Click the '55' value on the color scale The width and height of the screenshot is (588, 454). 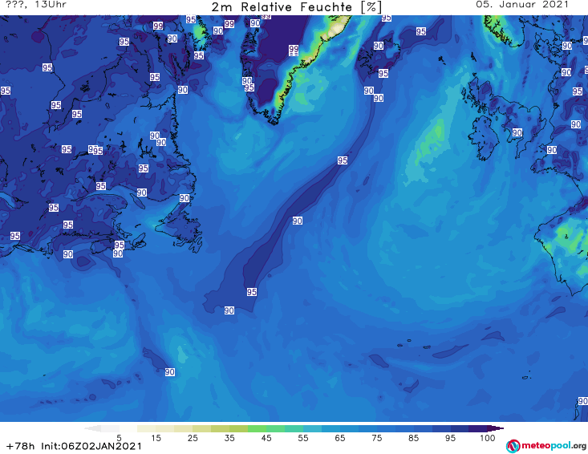(x=303, y=438)
